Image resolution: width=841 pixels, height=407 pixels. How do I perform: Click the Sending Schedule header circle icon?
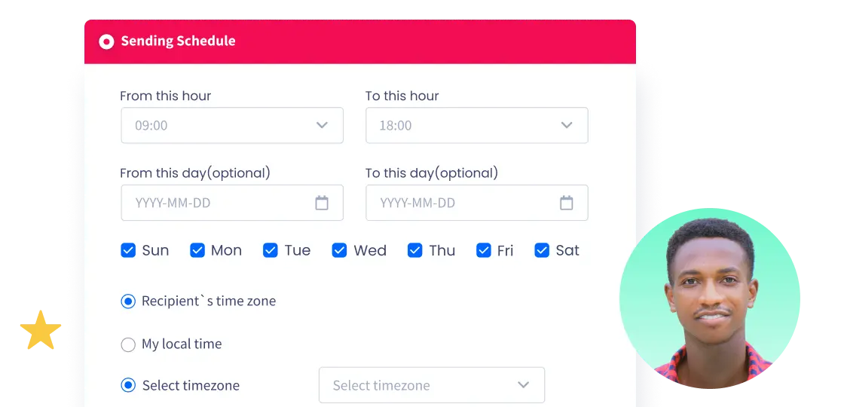pyautogui.click(x=106, y=41)
